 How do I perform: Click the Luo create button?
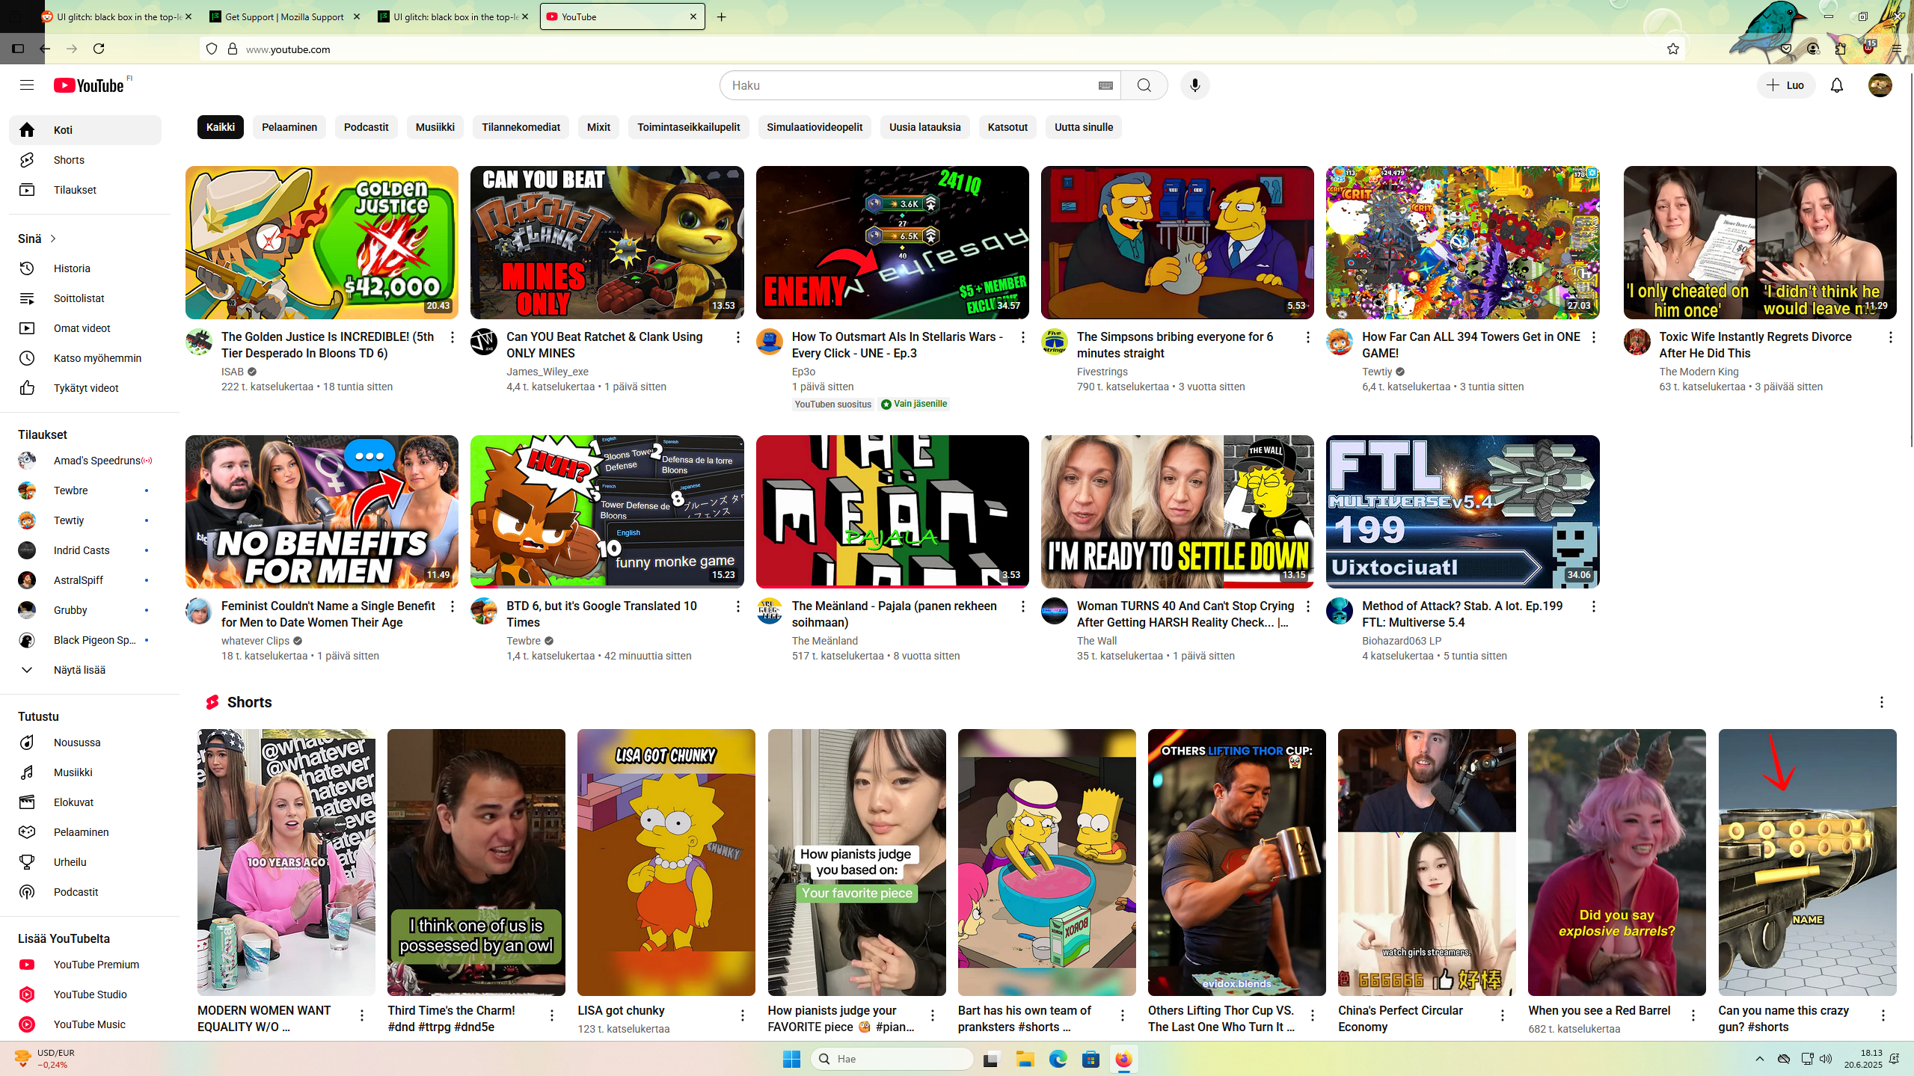pyautogui.click(x=1785, y=85)
